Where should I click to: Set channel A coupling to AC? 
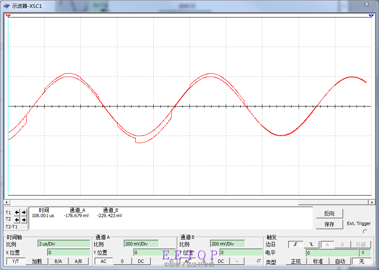point(103,261)
